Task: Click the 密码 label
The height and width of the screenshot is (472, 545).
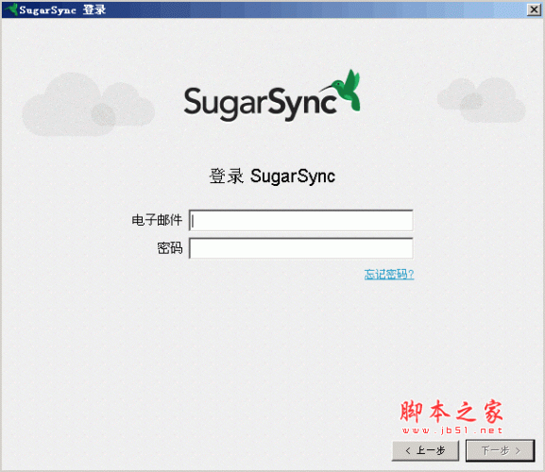Action: [x=170, y=248]
